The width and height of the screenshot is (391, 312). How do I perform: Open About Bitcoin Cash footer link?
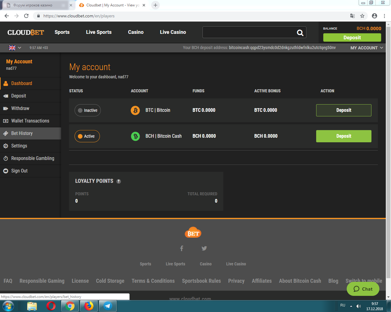pos(300,281)
